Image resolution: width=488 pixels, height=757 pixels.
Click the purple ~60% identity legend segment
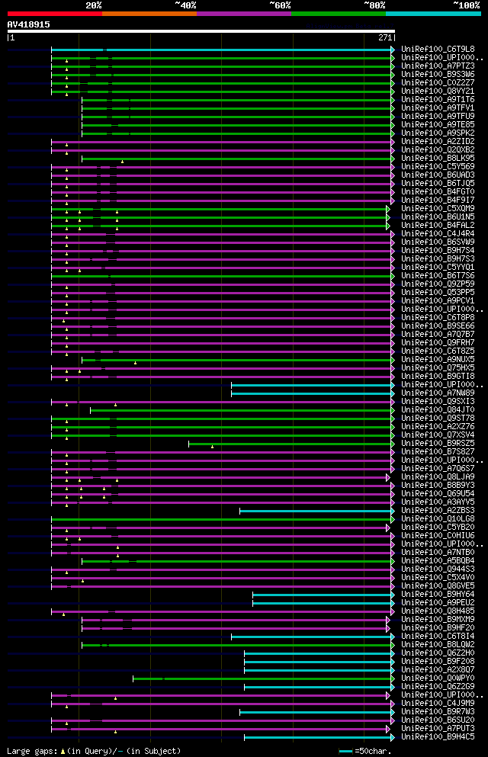point(244,14)
